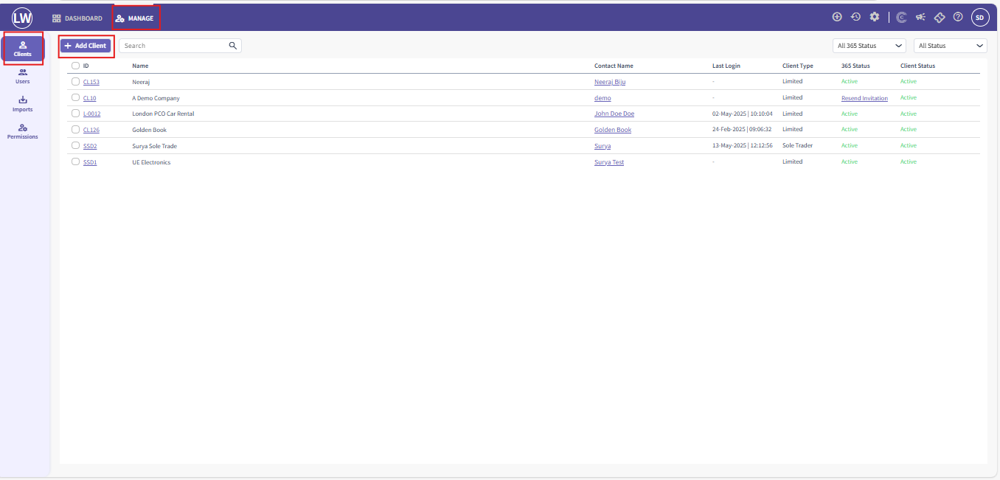Open client ID link CL10
Viewport: 1000px width, 480px height.
[89, 98]
